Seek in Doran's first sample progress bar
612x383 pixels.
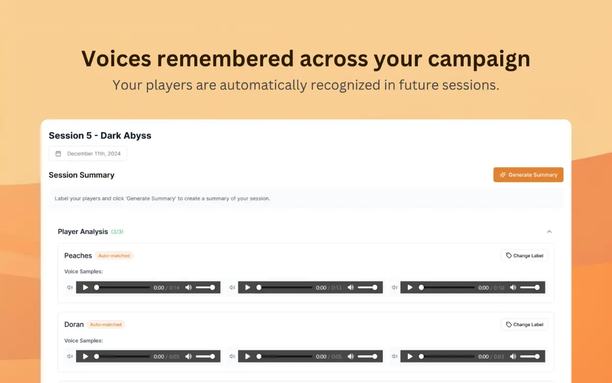(122, 356)
